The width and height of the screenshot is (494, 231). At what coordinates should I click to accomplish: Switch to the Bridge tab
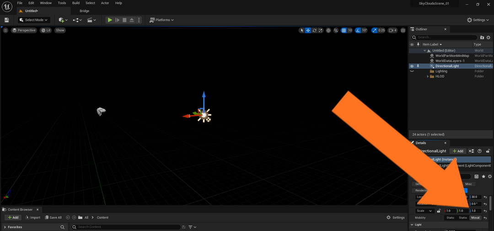(x=84, y=11)
